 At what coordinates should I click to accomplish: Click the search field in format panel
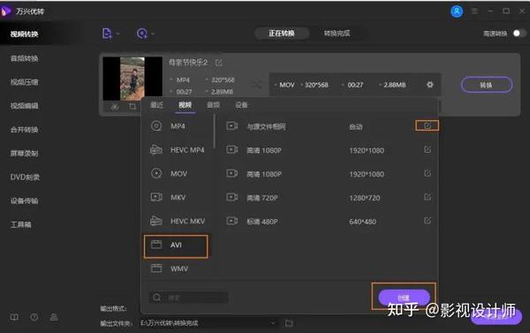(189, 297)
